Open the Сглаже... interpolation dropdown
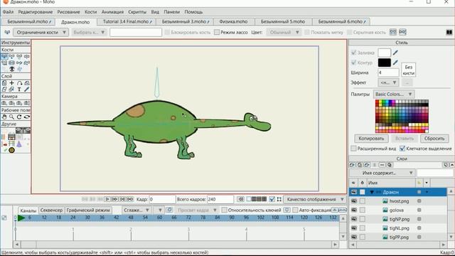 point(136,210)
